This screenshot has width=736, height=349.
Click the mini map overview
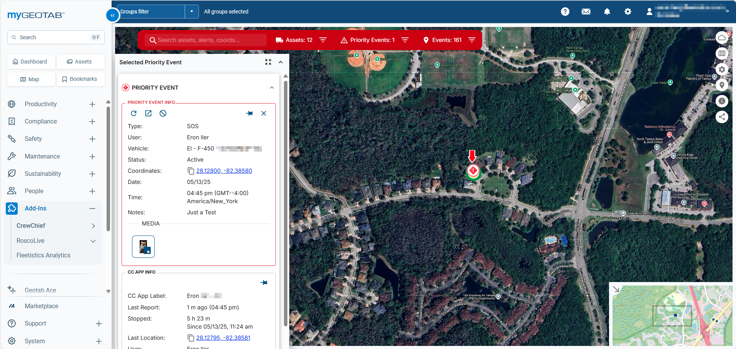673,316
